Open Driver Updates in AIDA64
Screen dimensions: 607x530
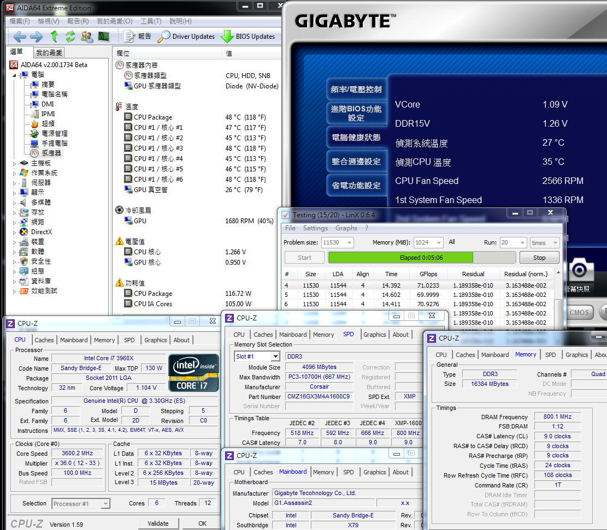[x=186, y=37]
